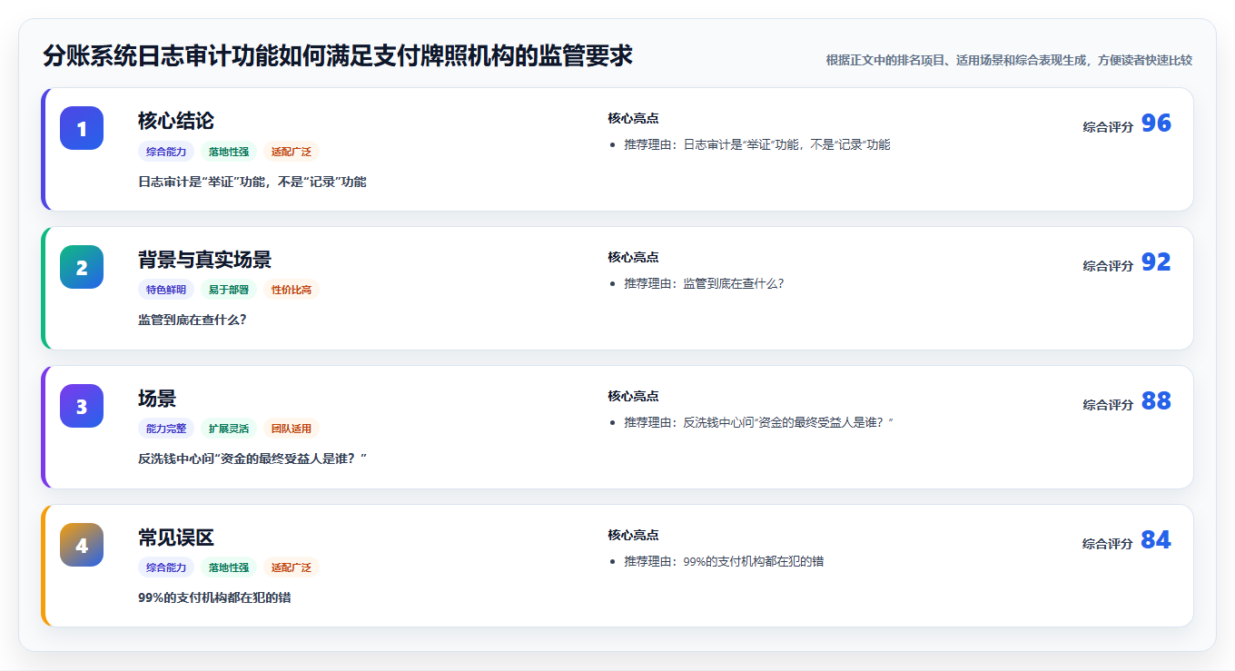The width and height of the screenshot is (1235, 671).
Task: Click the 易于部署 tag
Action: 229,290
